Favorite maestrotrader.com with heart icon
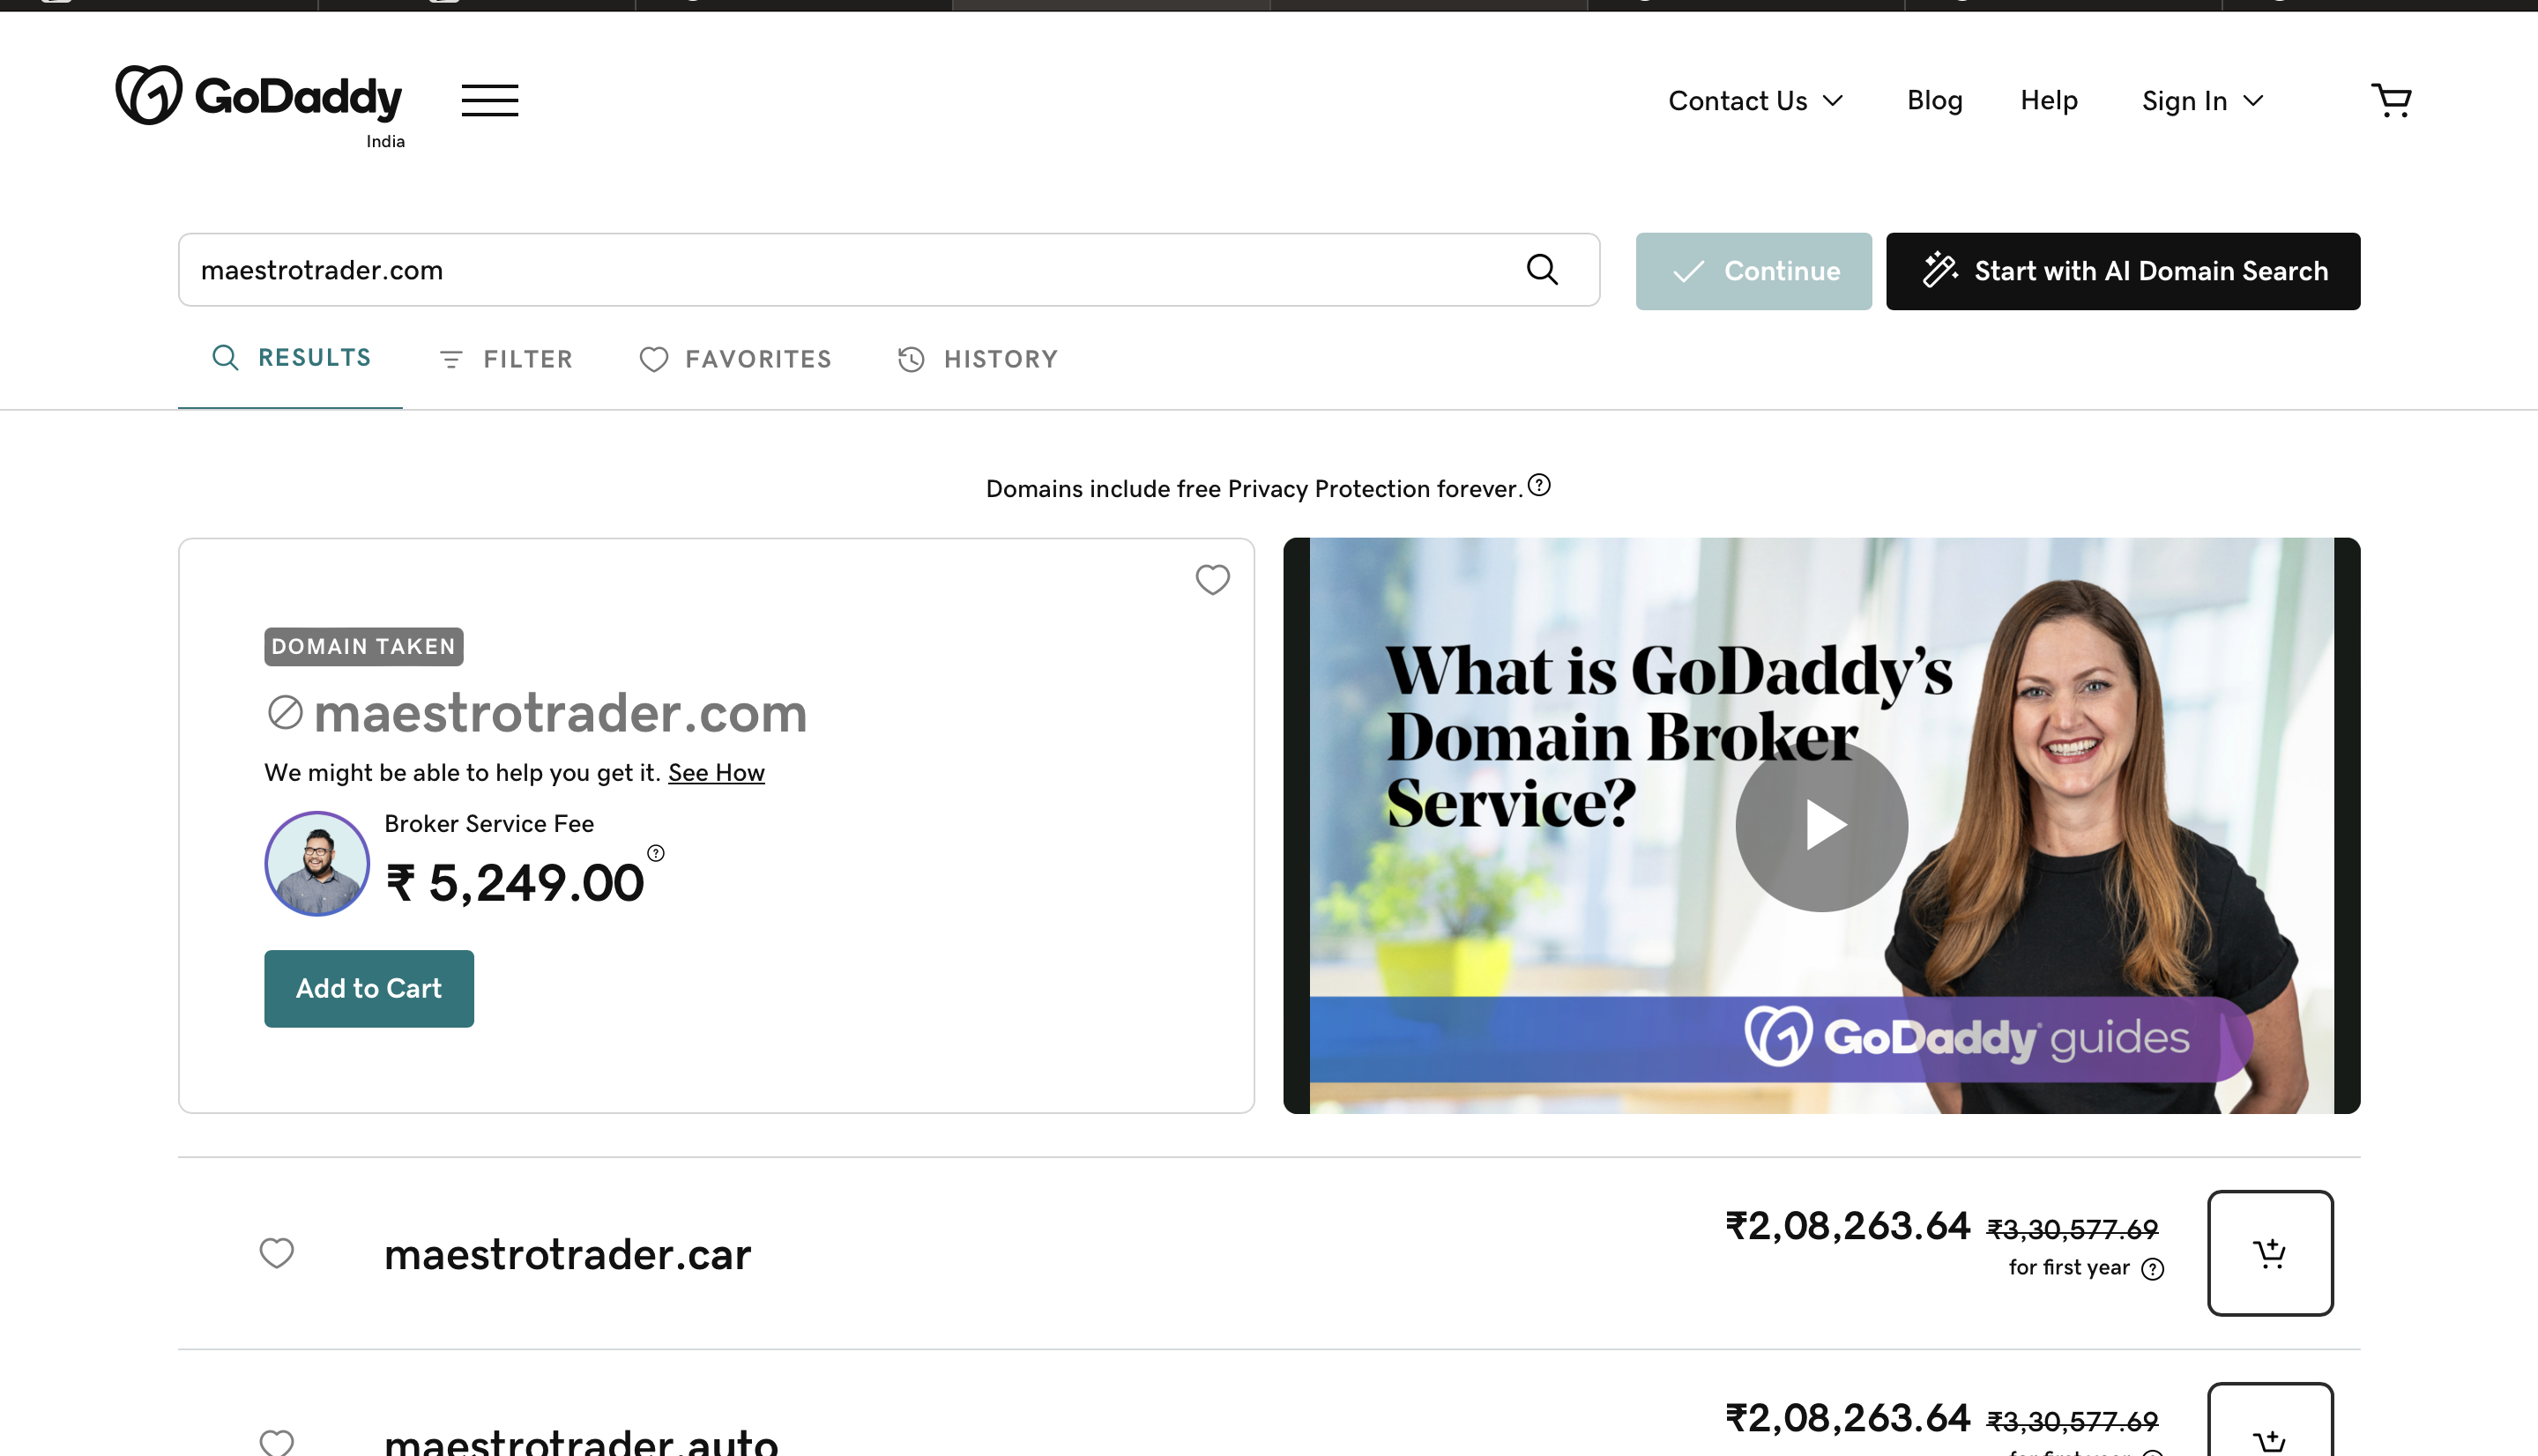This screenshot has width=2538, height=1456. [x=1212, y=579]
